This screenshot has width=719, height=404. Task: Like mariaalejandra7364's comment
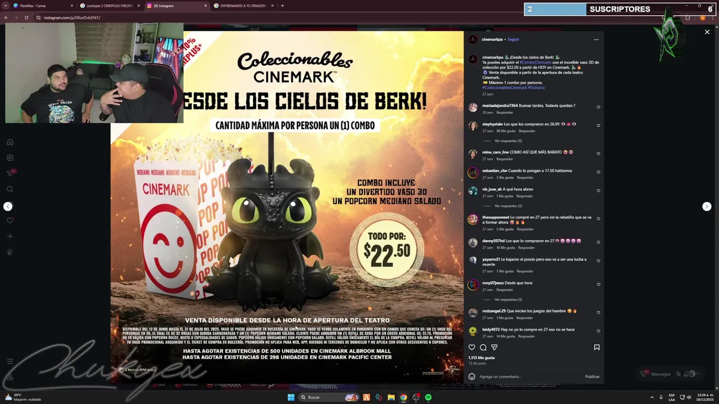click(x=598, y=107)
